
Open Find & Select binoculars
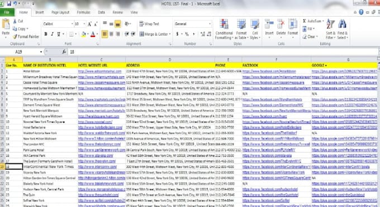tap(342, 30)
